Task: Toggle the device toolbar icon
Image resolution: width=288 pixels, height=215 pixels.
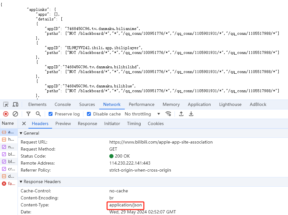Action: click(x=15, y=105)
